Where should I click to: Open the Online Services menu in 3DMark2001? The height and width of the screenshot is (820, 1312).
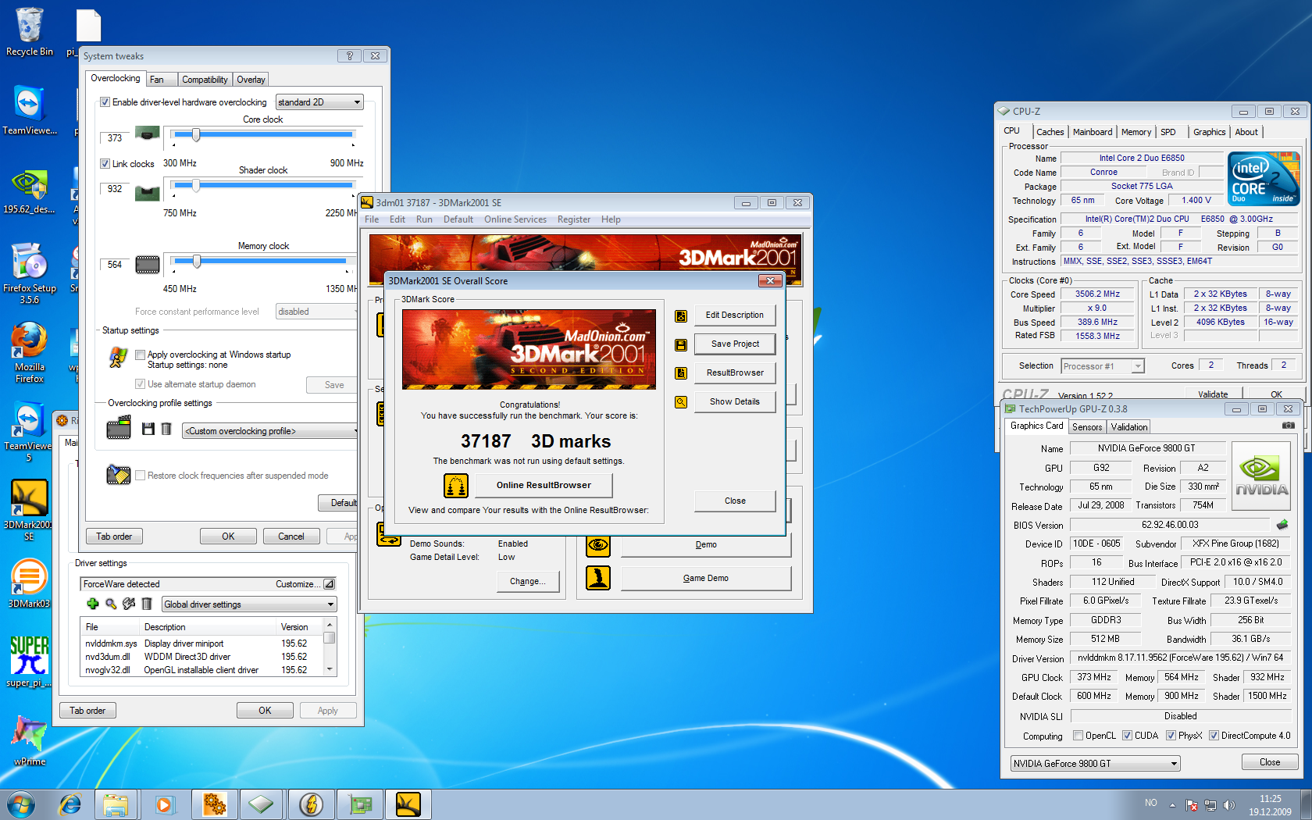[515, 219]
